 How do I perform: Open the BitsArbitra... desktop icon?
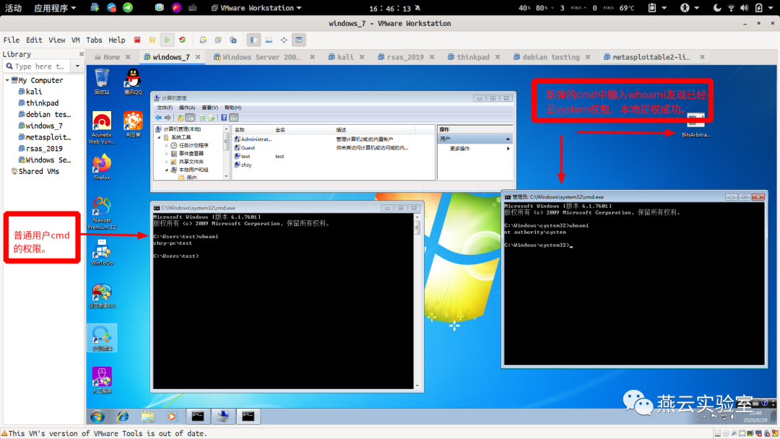click(696, 126)
